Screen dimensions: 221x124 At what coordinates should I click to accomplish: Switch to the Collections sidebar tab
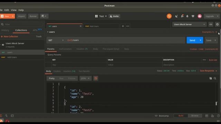click(21, 30)
